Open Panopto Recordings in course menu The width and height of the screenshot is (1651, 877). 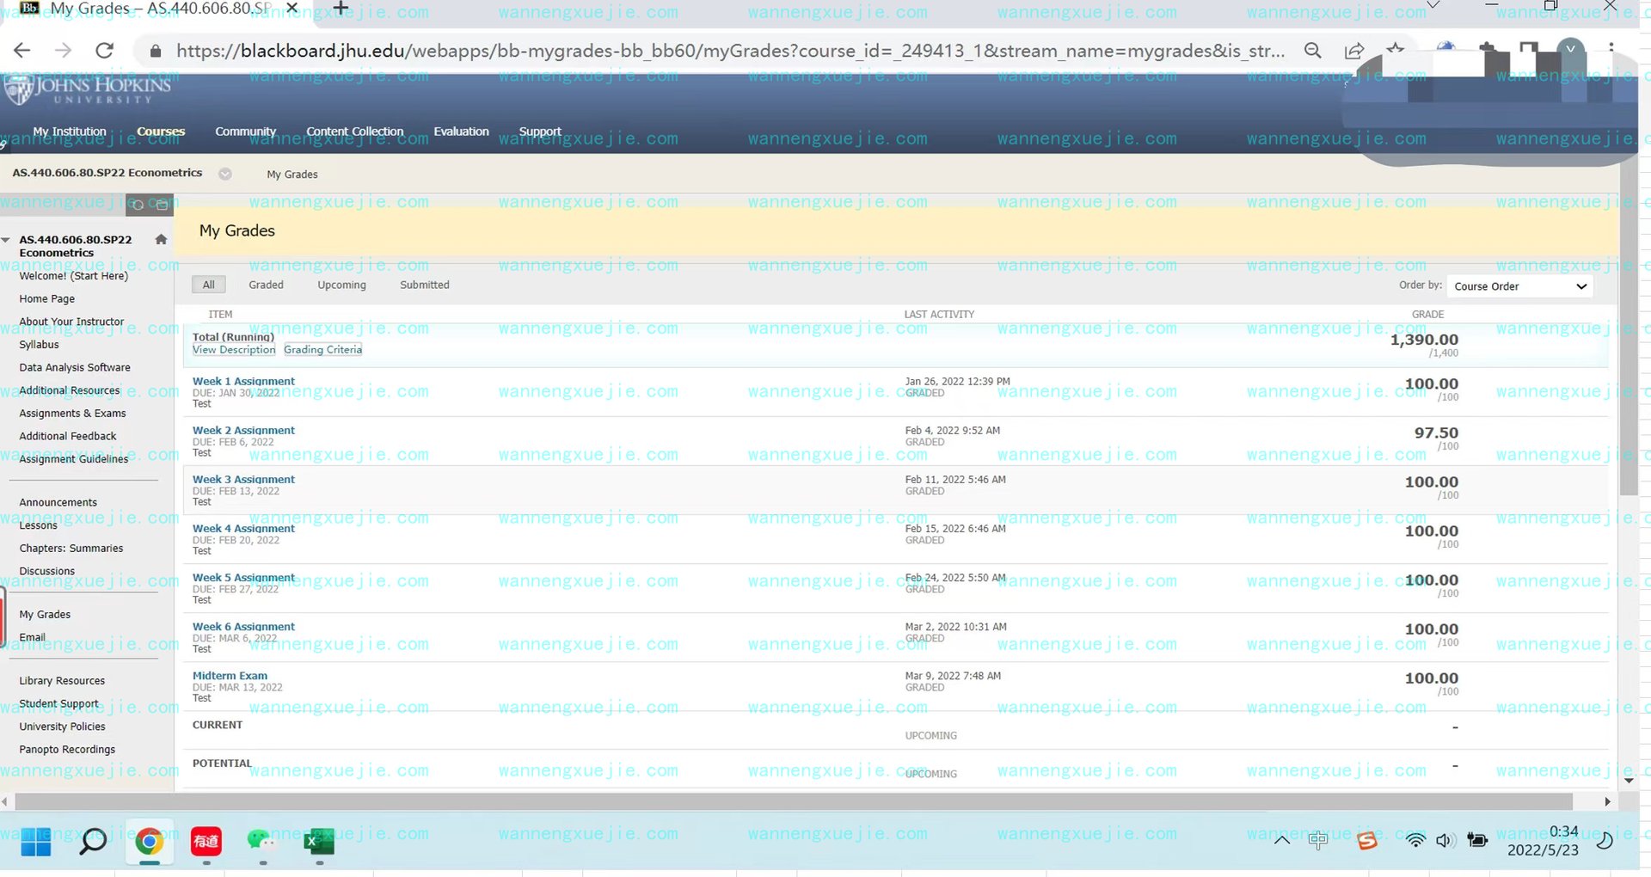(x=67, y=750)
